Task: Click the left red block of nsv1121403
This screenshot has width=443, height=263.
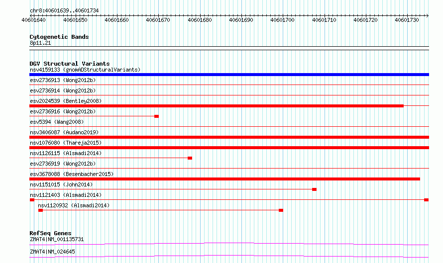Action: 32,200
